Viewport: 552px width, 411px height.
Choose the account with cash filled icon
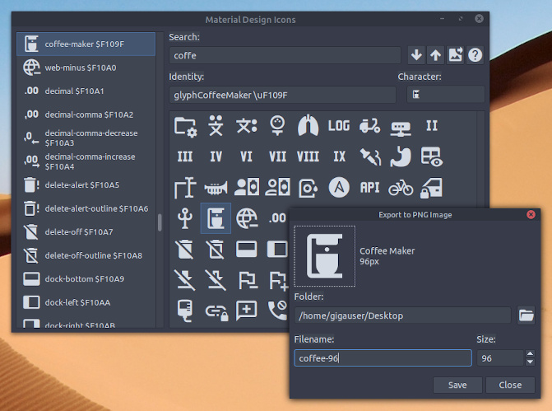247,187
